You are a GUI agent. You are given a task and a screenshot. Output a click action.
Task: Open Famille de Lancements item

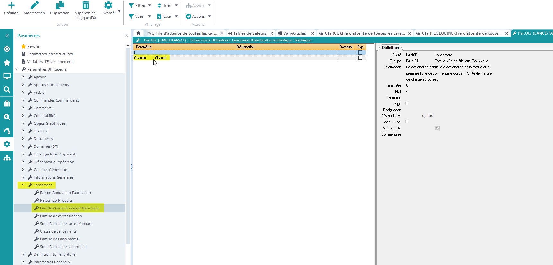coord(59,239)
